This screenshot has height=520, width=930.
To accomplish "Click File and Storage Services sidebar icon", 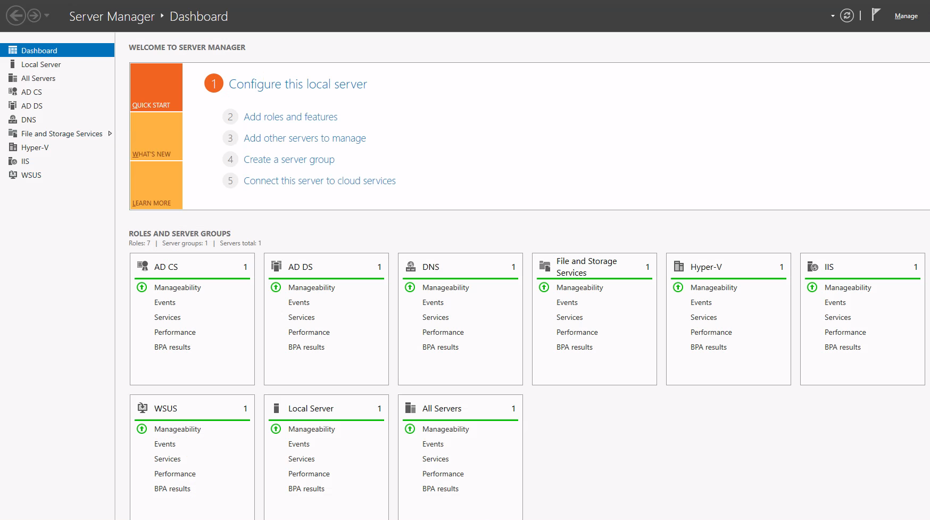I will 13,133.
